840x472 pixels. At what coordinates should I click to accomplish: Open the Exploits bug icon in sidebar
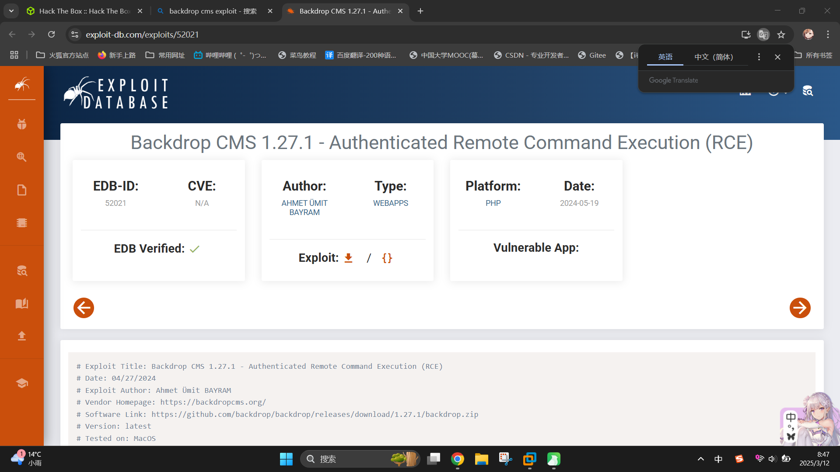22,124
